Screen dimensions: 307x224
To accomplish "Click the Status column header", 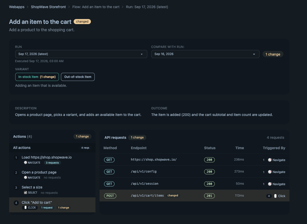I will click(210, 148).
